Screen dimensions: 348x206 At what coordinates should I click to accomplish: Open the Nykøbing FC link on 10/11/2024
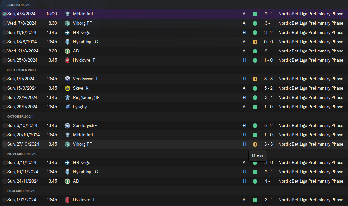pyautogui.click(x=85, y=172)
